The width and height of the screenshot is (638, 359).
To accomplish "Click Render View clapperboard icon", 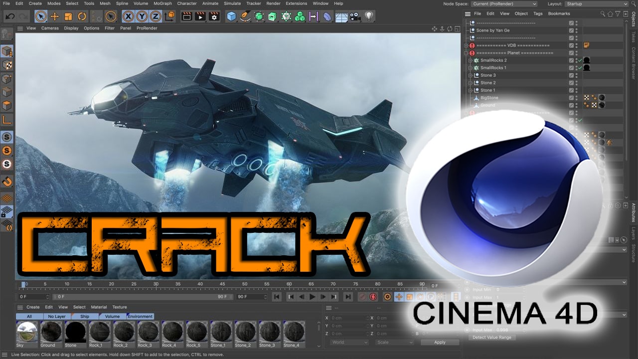I will (187, 16).
